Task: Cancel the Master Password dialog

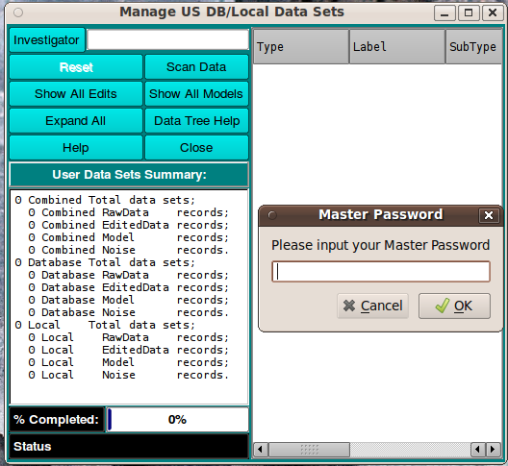Action: pos(372,306)
